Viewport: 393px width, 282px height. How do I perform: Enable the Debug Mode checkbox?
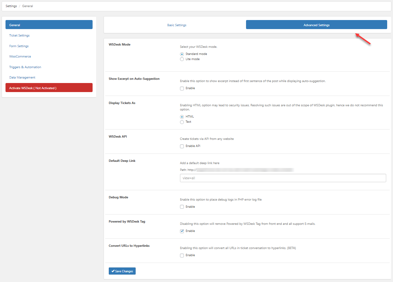point(182,207)
